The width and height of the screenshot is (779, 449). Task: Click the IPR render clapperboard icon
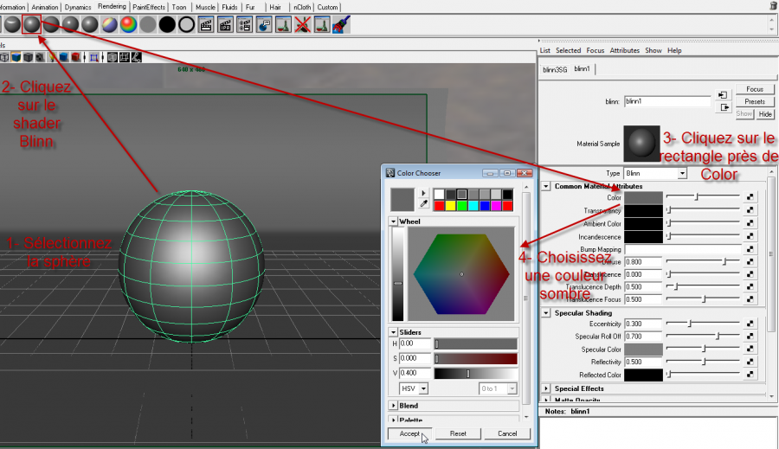tap(226, 25)
